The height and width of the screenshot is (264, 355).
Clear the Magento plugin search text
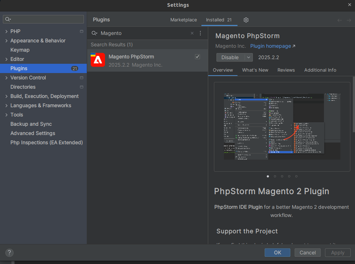click(x=192, y=33)
